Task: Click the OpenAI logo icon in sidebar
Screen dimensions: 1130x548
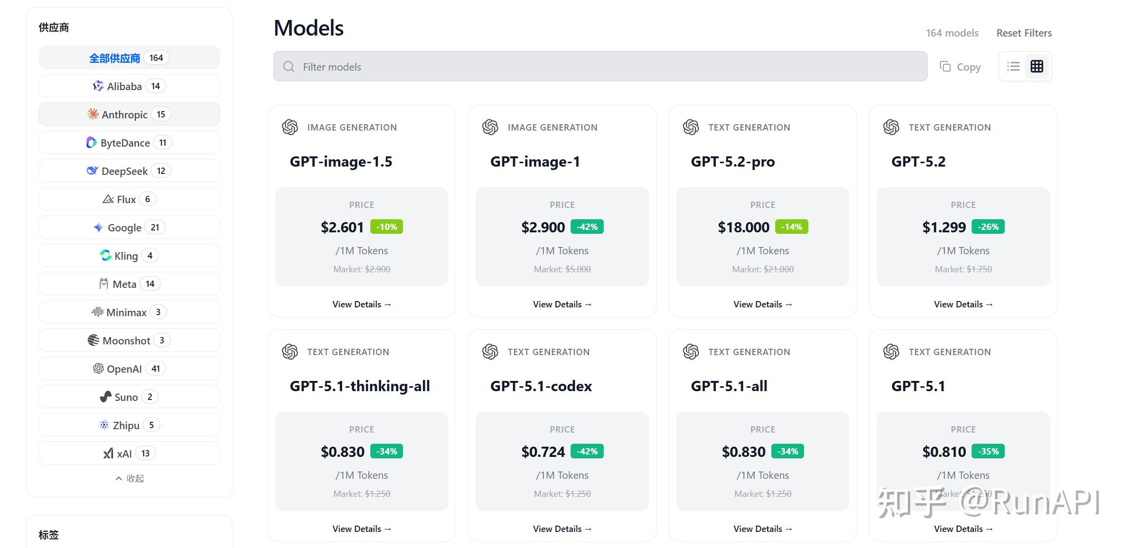Action: pyautogui.click(x=98, y=369)
